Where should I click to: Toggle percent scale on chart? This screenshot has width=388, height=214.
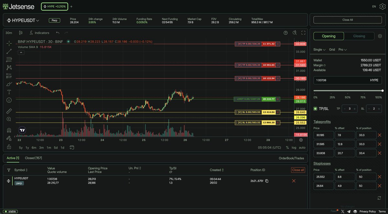point(287,147)
